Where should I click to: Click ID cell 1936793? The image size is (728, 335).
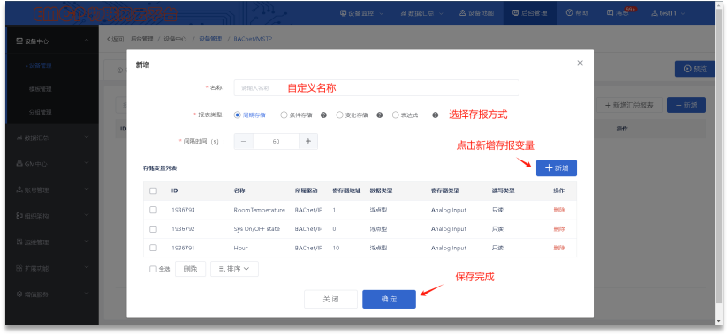point(183,210)
